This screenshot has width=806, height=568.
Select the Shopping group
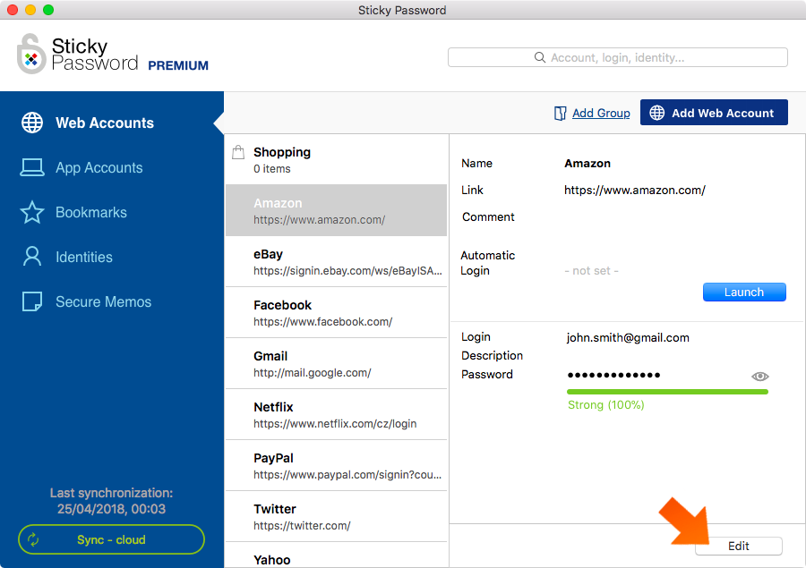click(x=336, y=160)
